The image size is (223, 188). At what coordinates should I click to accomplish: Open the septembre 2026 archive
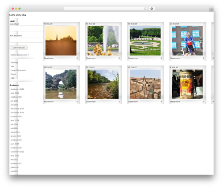point(17,89)
